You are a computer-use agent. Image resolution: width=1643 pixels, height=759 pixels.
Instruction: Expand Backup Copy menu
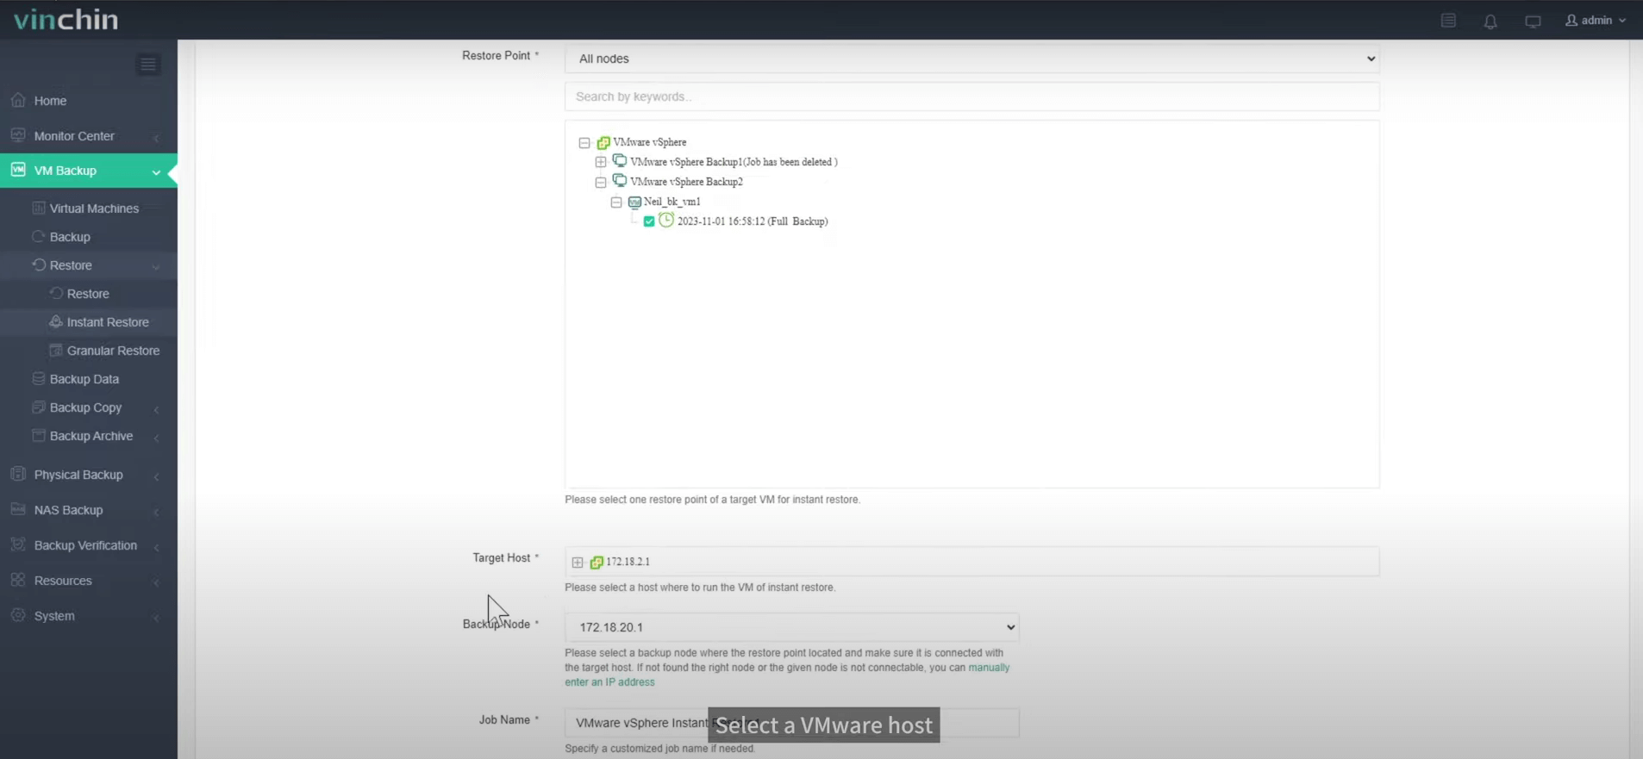pos(89,407)
